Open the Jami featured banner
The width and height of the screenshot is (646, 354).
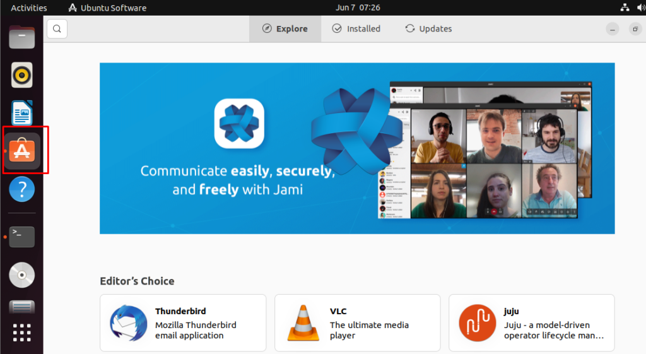pos(357,148)
